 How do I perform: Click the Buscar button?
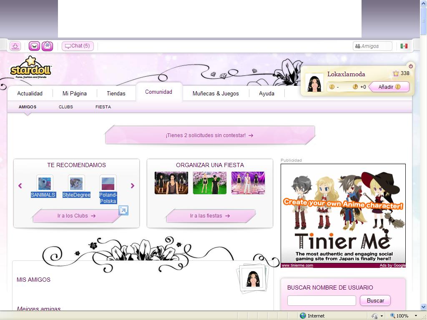tap(375, 301)
